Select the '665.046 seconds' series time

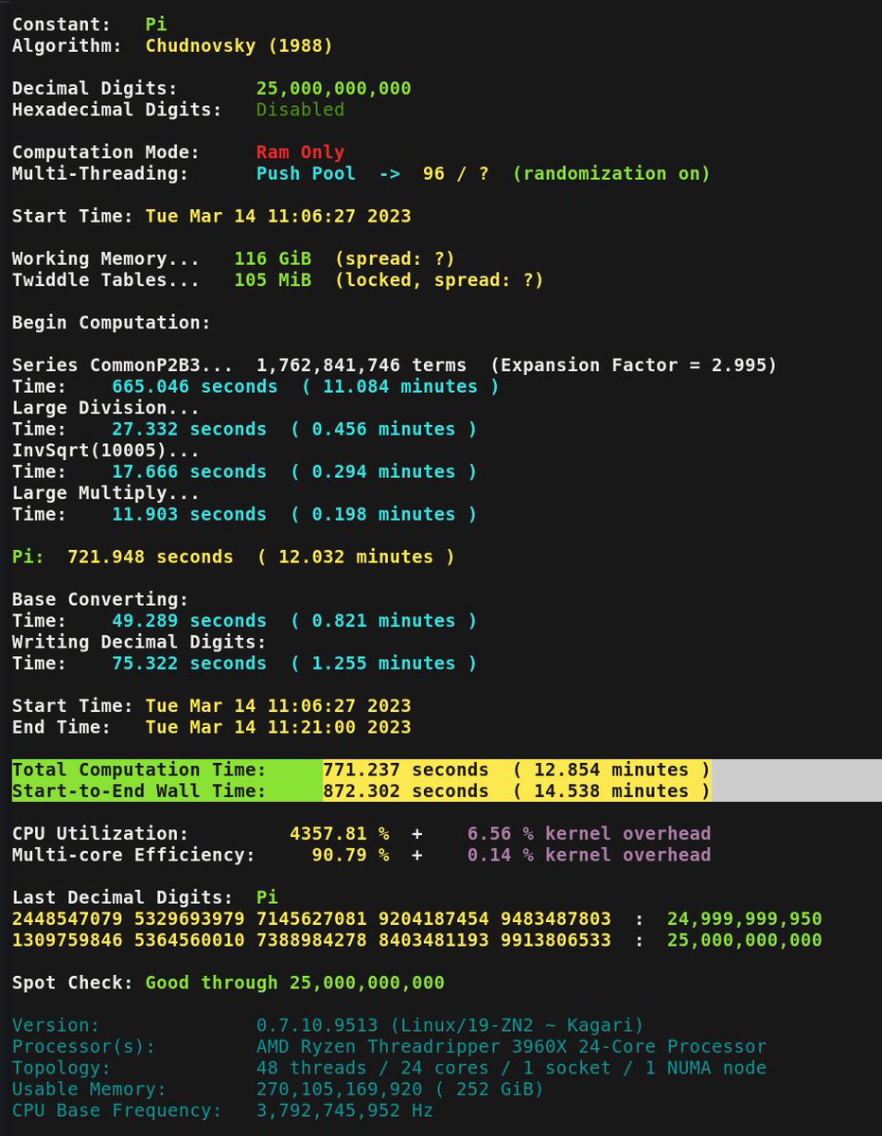click(x=194, y=386)
